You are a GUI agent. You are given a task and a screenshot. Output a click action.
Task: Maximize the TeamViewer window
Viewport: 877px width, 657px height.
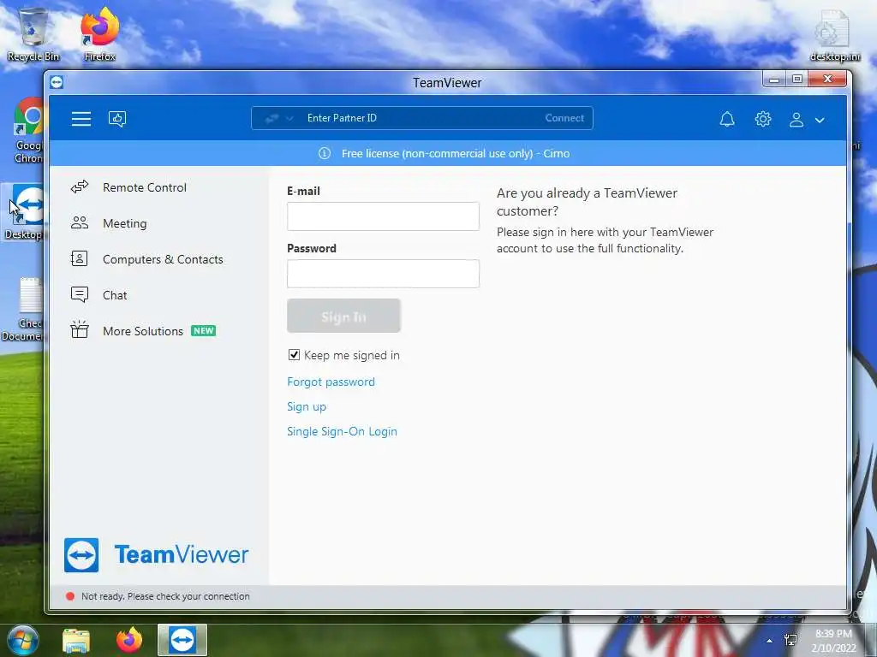tap(797, 80)
